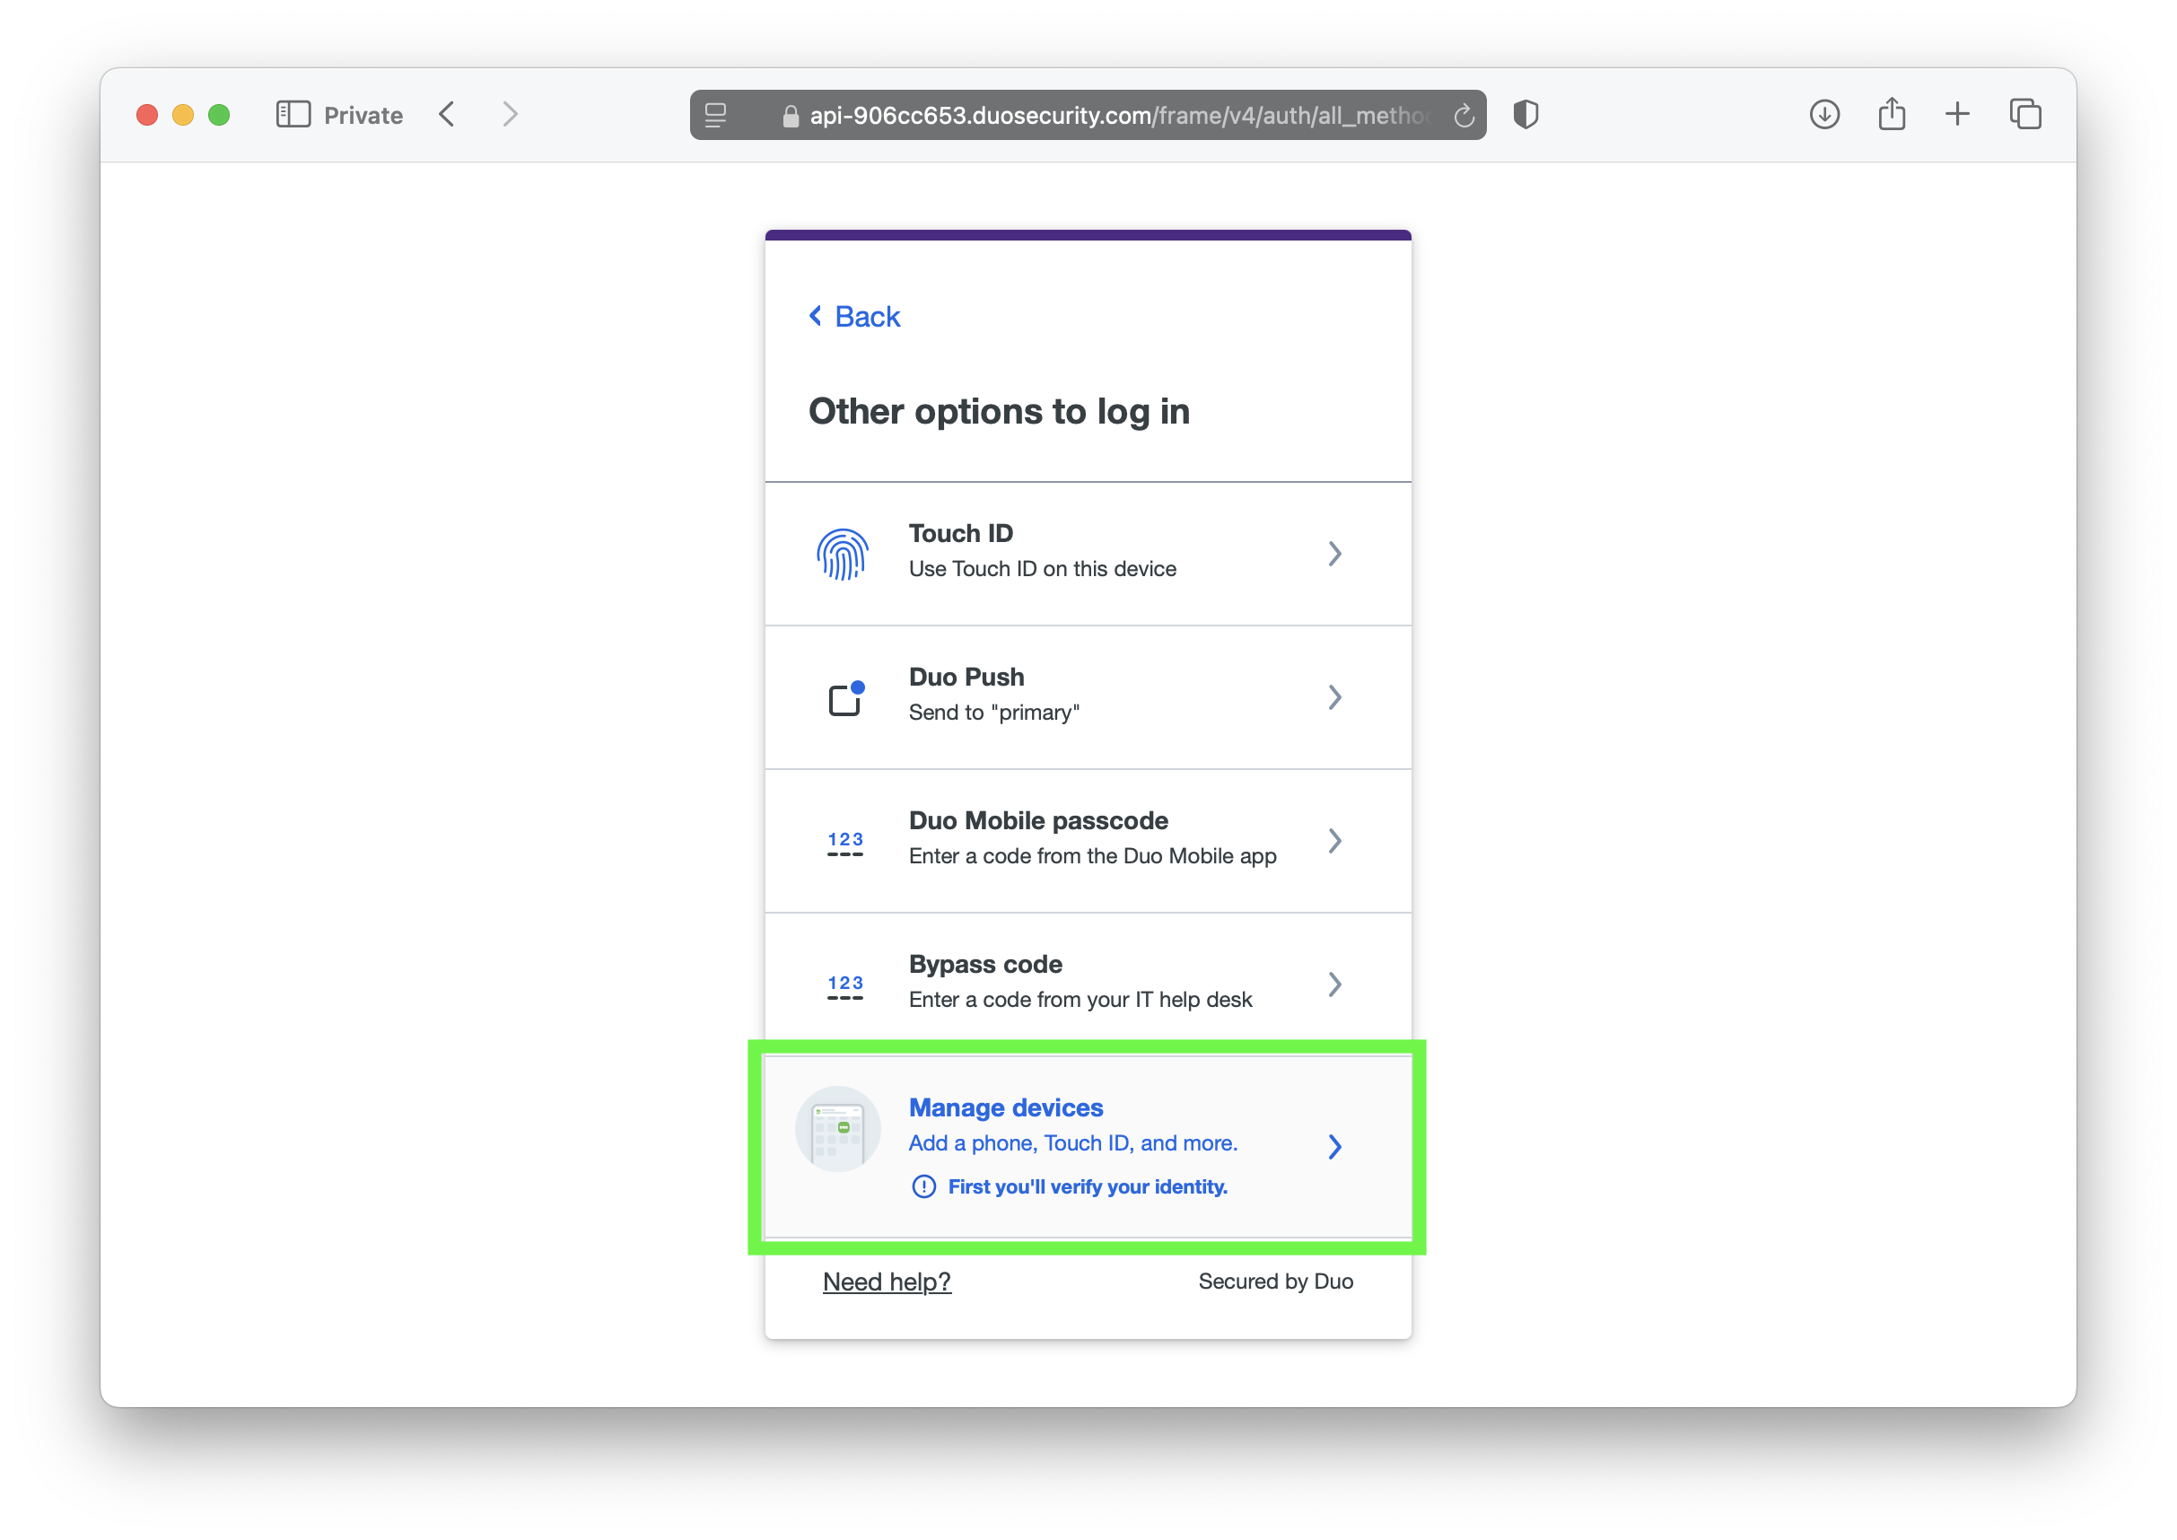This screenshot has height=1540, width=2177.
Task: Expand the Duo Push row chevron
Action: point(1335,698)
